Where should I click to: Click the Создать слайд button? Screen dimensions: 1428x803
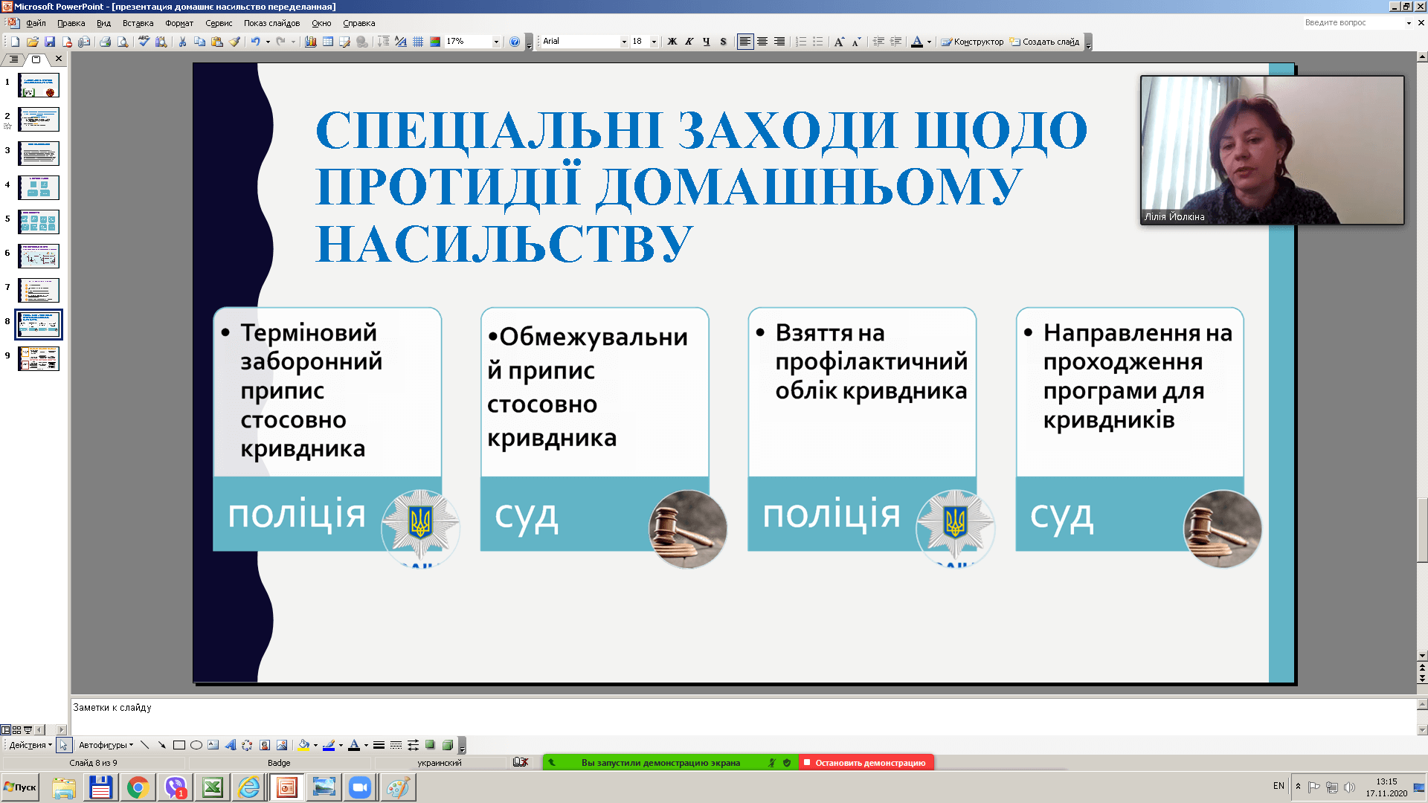[1045, 42]
